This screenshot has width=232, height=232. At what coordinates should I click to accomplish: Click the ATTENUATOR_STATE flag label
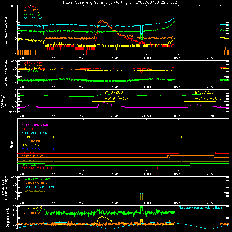[x=35, y=125]
